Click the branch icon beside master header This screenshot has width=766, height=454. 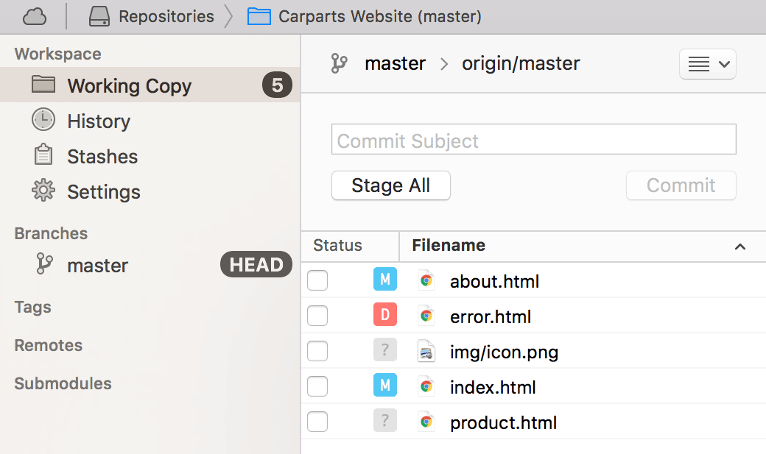(x=339, y=64)
